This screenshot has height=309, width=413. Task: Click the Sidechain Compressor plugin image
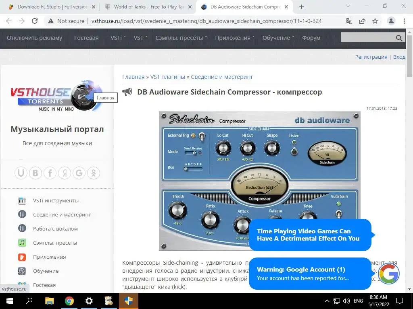pos(259,181)
